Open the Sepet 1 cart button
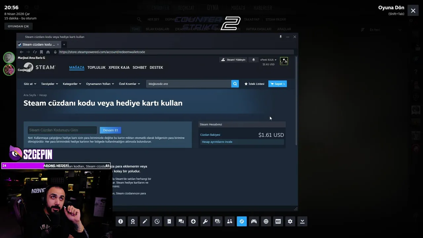The width and height of the screenshot is (423, 238). click(278, 84)
